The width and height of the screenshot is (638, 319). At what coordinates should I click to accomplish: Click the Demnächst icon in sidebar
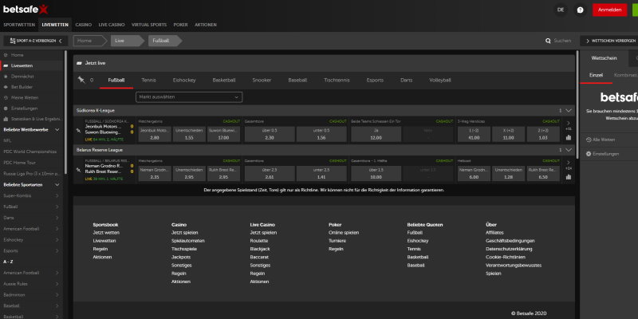tap(6, 77)
